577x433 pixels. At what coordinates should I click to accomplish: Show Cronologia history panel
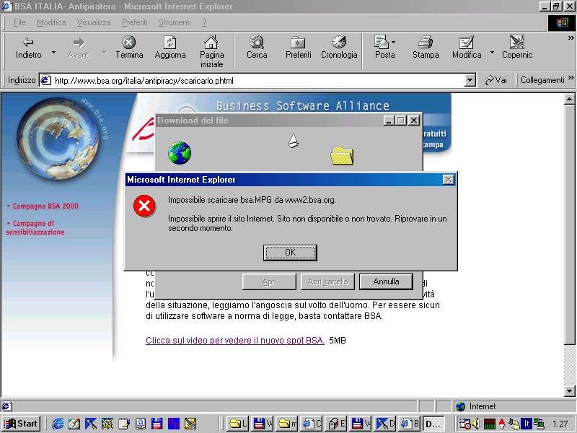point(339,43)
